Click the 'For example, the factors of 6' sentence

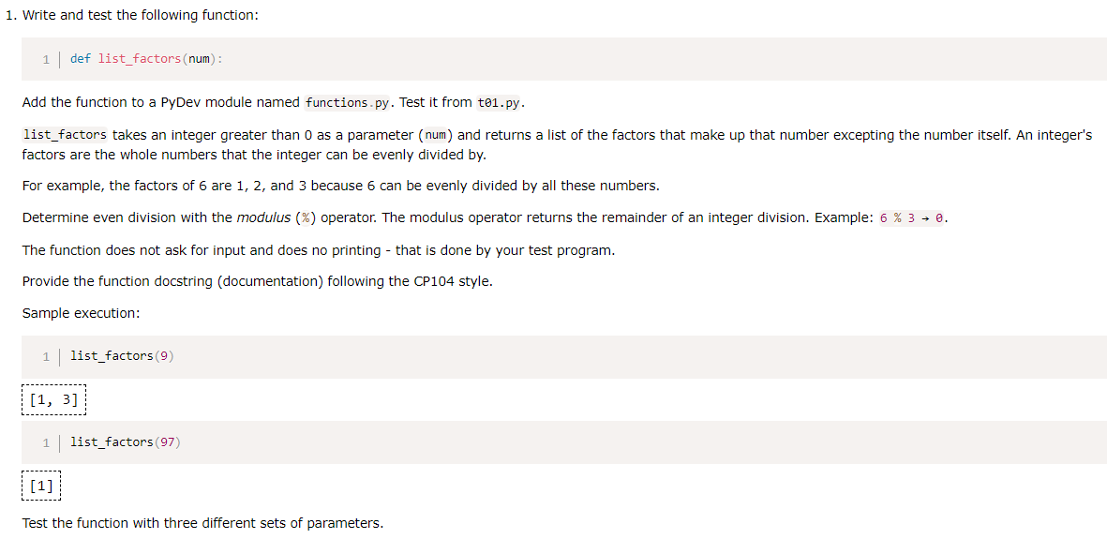(341, 187)
